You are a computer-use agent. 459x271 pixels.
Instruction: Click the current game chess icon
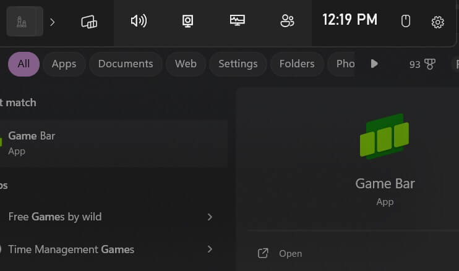click(25, 22)
